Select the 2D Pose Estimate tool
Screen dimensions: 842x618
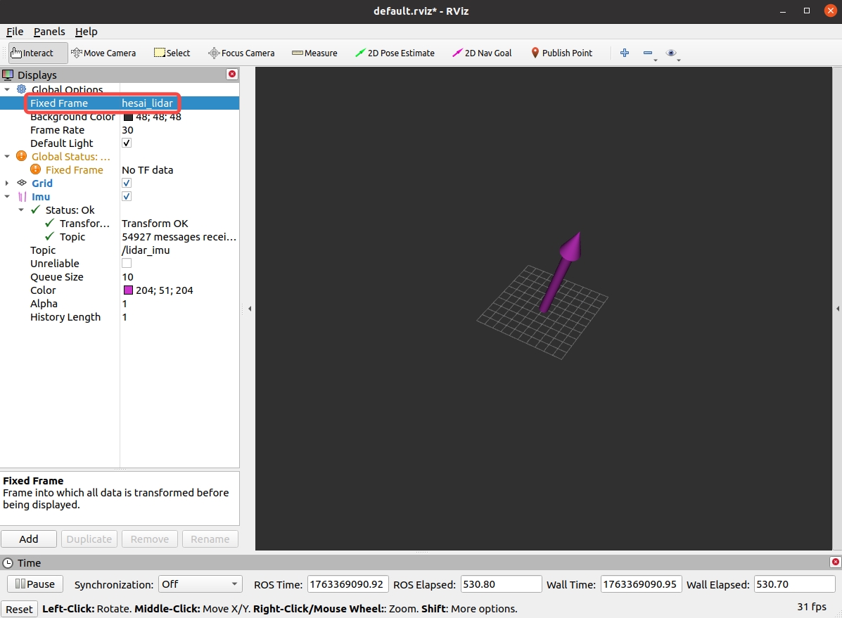[x=395, y=53]
